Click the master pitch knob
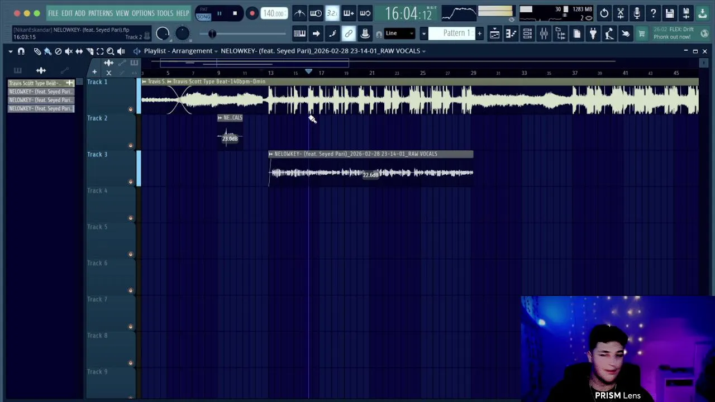715x402 pixels. (182, 34)
